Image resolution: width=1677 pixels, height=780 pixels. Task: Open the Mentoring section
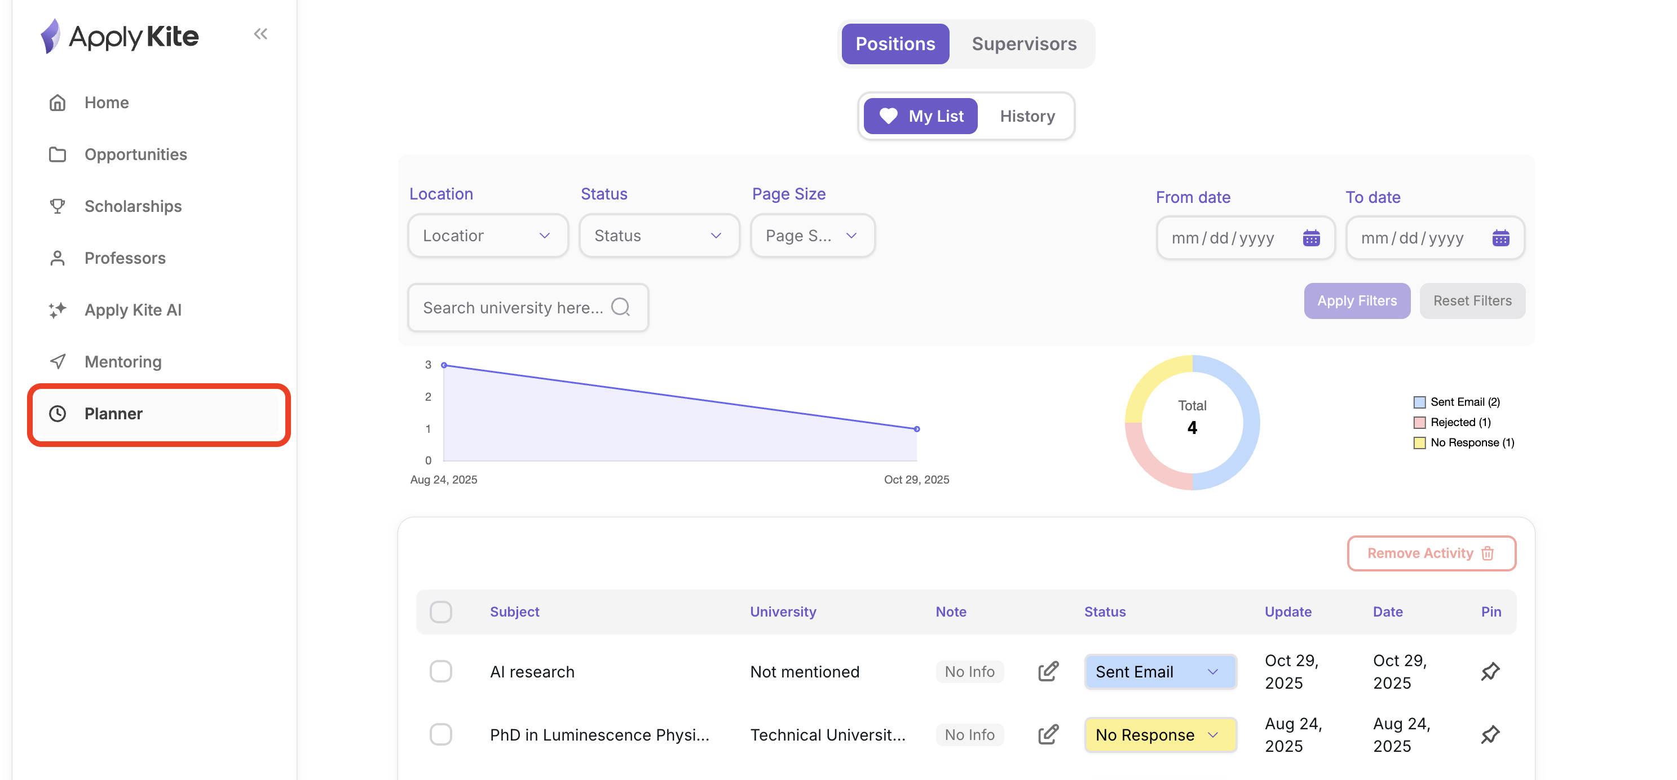tap(123, 361)
